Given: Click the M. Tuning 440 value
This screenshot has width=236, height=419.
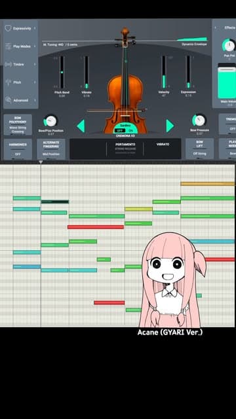Looking at the screenshot, I should [x=60, y=45].
